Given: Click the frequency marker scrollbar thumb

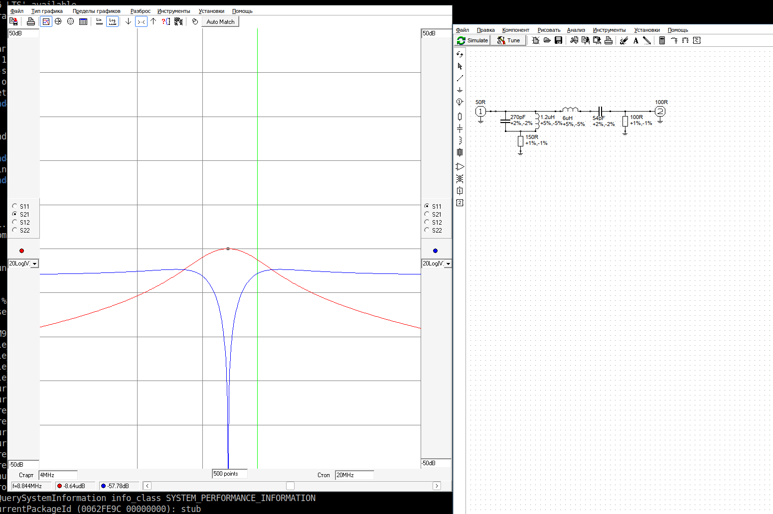Looking at the screenshot, I should 290,486.
